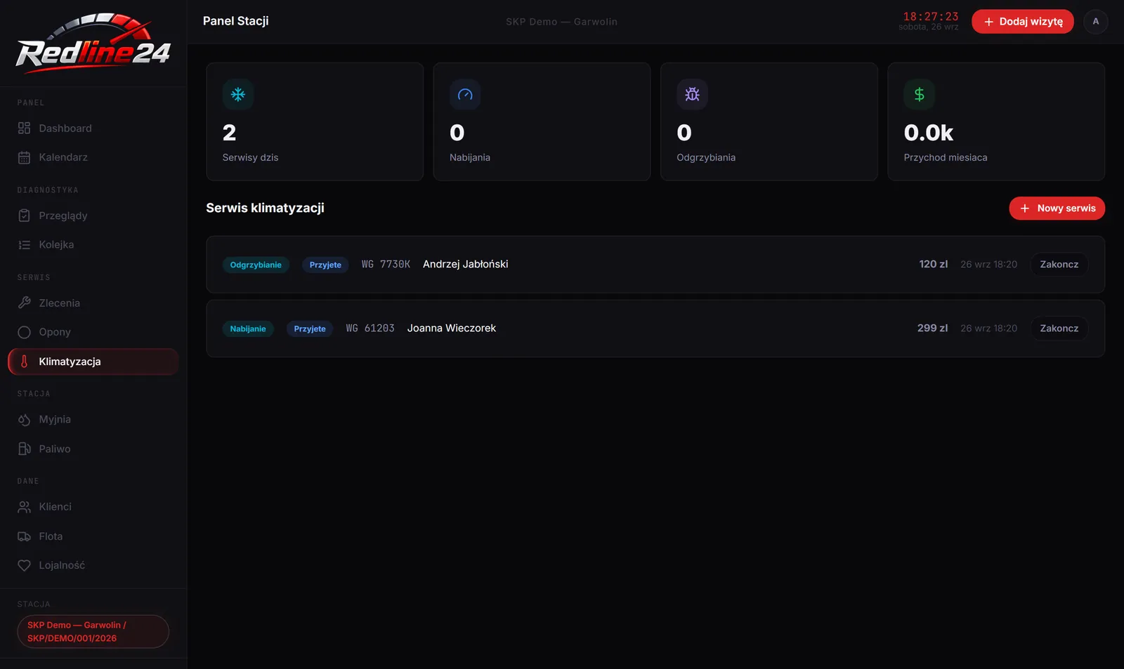The width and height of the screenshot is (1124, 669).
Task: Click the bug icon on Odgrzybiania card
Action: 692,94
